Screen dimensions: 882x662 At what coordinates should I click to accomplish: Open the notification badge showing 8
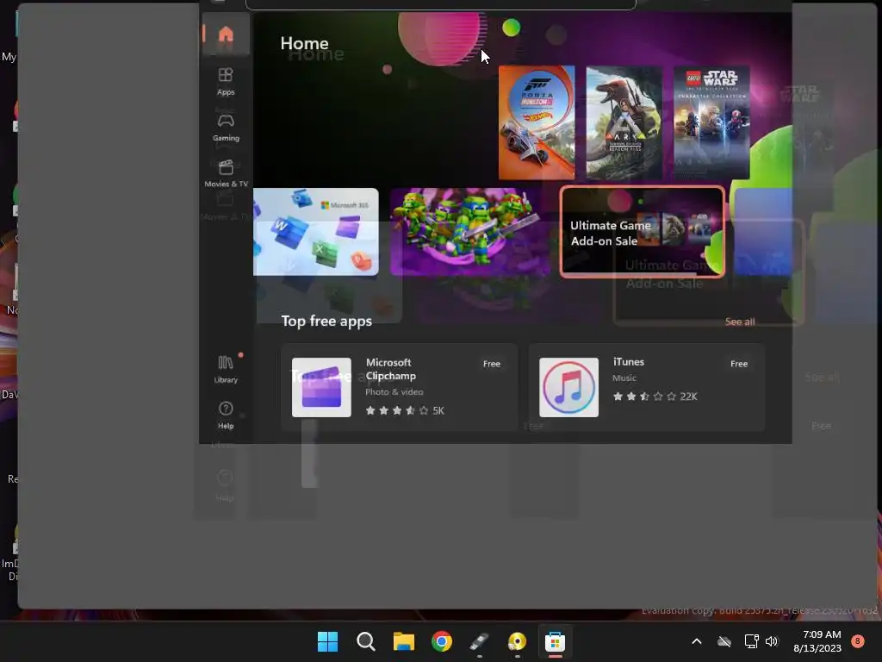857,641
